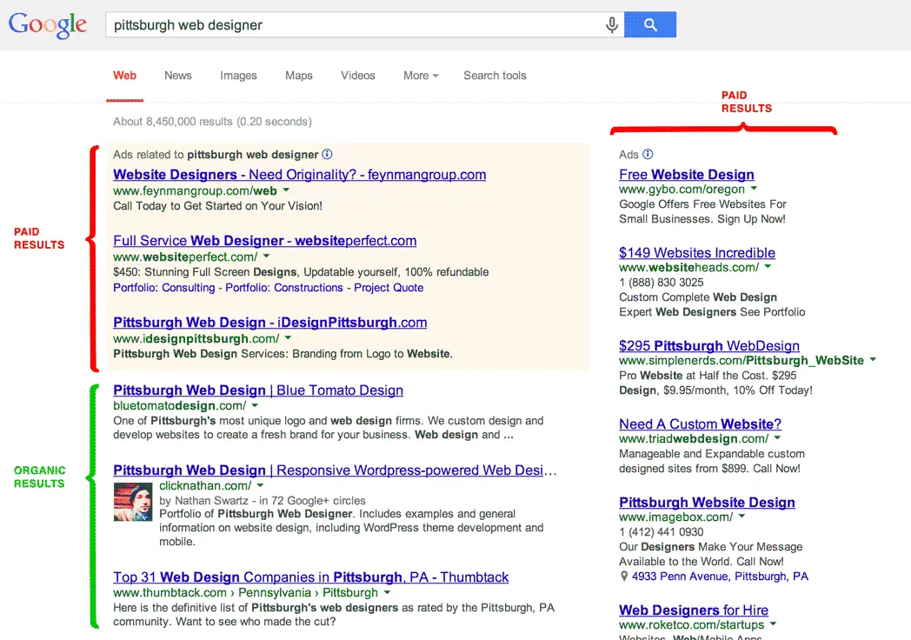Open 'Web Designers for Hire' ad link
This screenshot has width=911, height=640.
click(694, 610)
